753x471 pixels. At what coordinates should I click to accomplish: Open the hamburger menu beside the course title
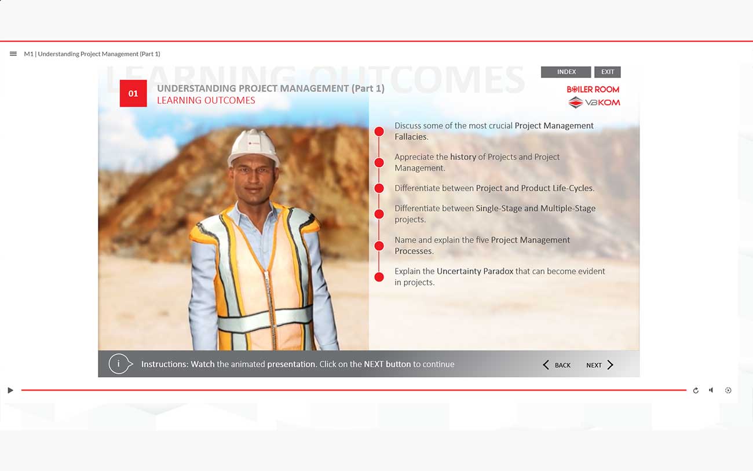[13, 54]
